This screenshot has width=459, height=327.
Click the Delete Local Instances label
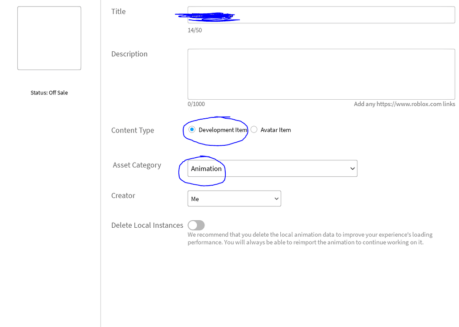(x=147, y=226)
